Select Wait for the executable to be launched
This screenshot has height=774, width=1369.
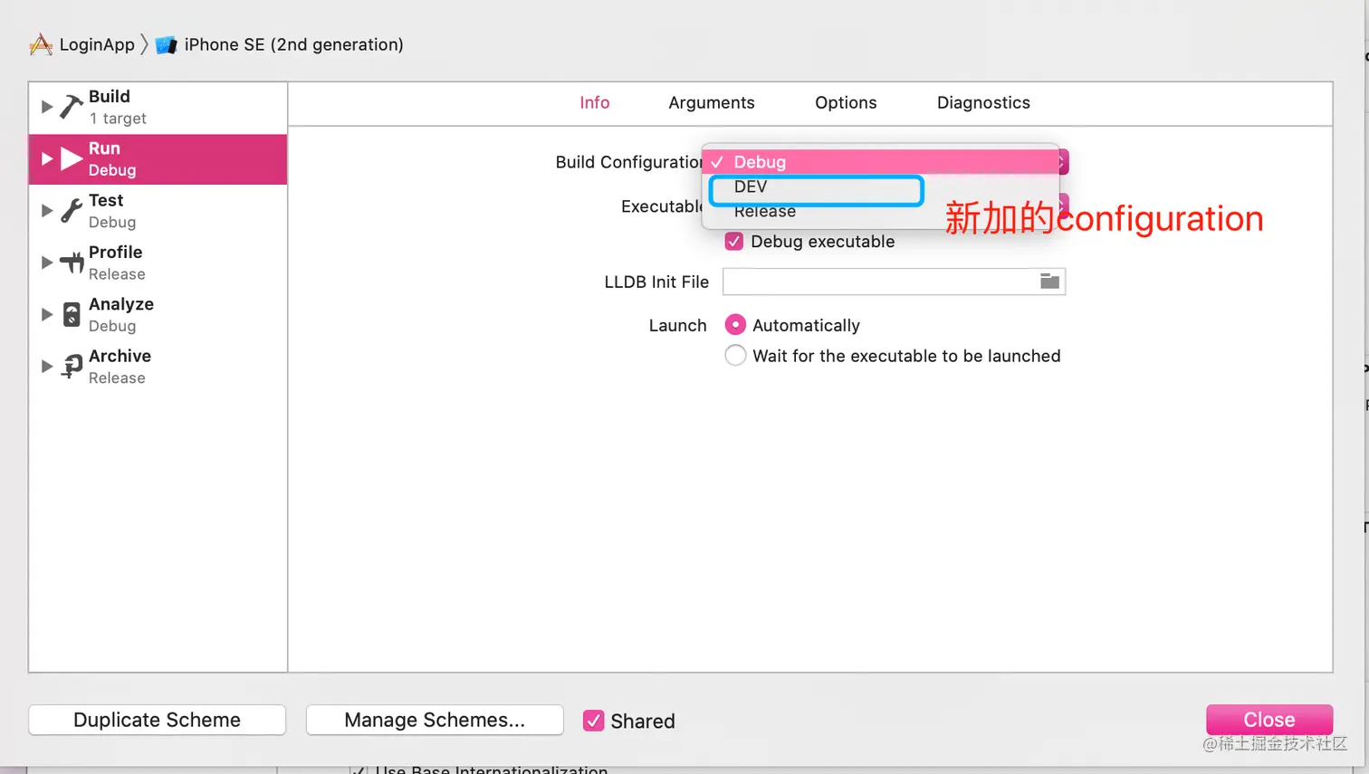[x=735, y=356]
